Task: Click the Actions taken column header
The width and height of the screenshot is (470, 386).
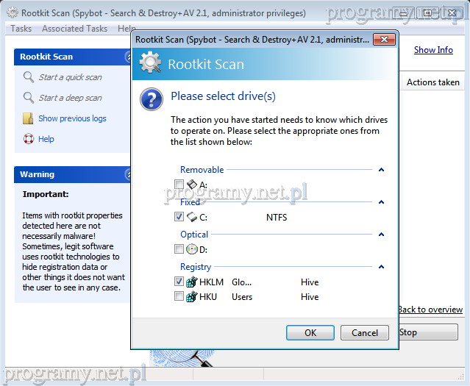Action: tap(432, 82)
